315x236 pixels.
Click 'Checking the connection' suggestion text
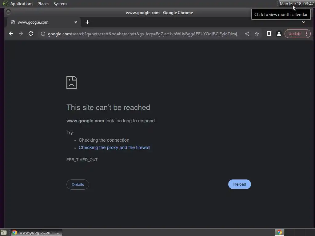(x=104, y=140)
